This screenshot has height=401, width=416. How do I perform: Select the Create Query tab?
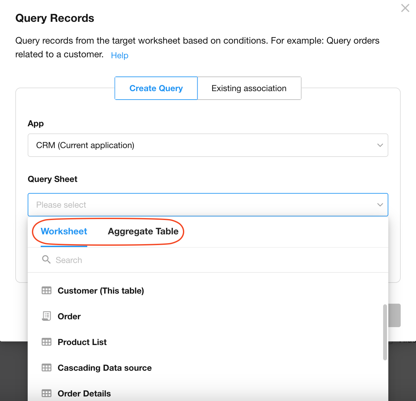(x=156, y=89)
